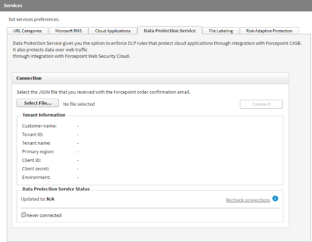Click the Recheck connections link
The width and height of the screenshot is (312, 242).
[248, 200]
